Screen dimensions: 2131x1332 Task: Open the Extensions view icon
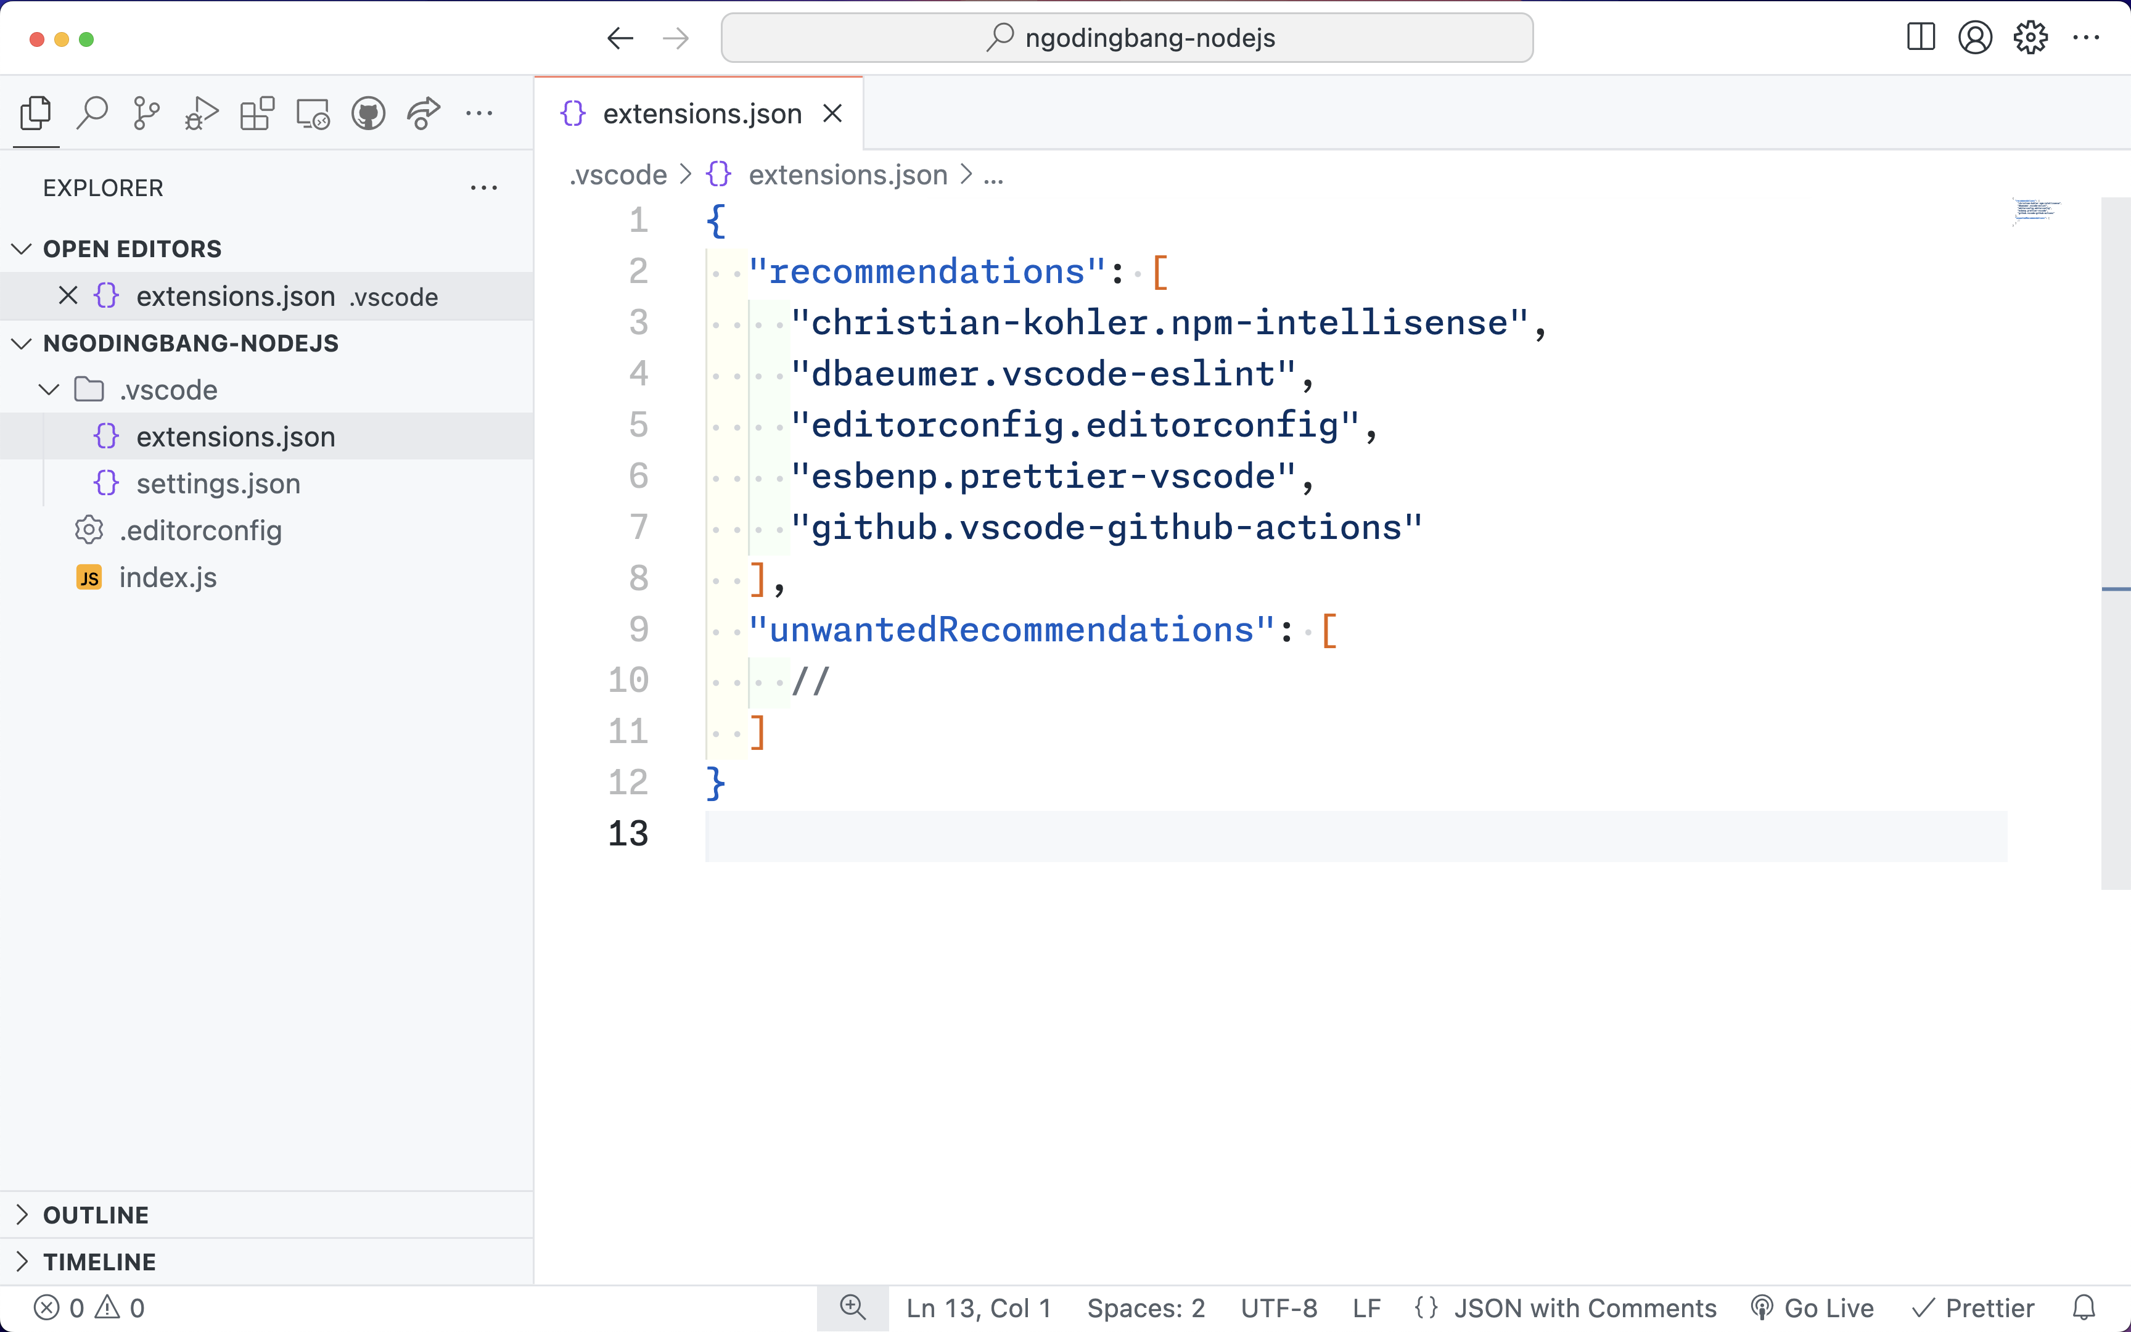(x=257, y=113)
